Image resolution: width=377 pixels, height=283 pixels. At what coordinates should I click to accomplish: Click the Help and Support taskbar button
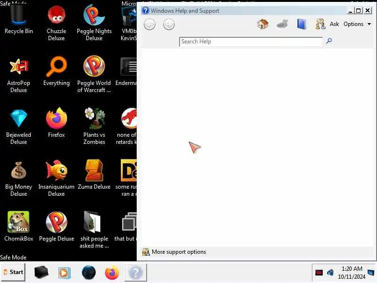[136, 273]
